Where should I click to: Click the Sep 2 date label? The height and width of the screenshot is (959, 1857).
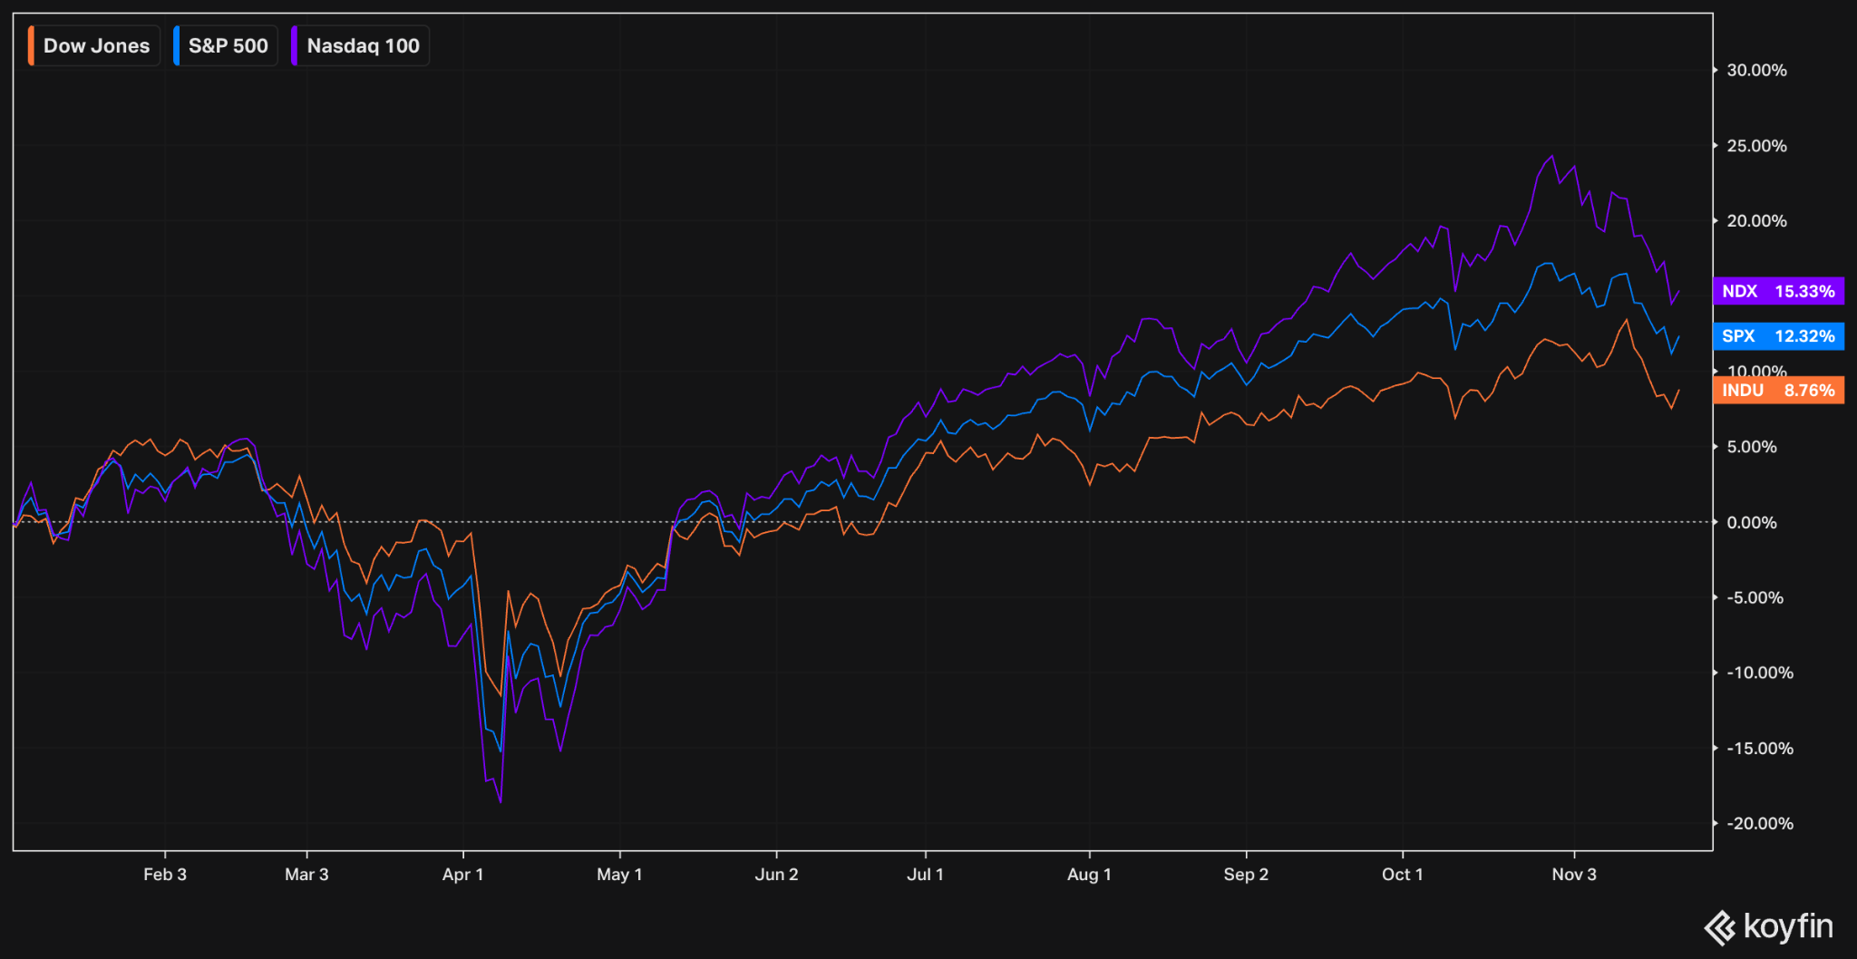(1246, 875)
